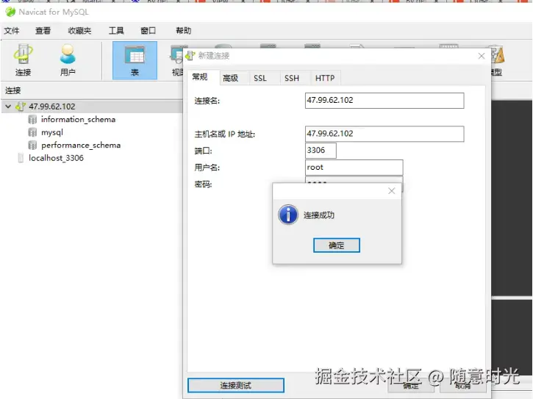Image resolution: width=533 pixels, height=399 pixels.
Task: Click the 连接名 input field
Action: coord(384,101)
